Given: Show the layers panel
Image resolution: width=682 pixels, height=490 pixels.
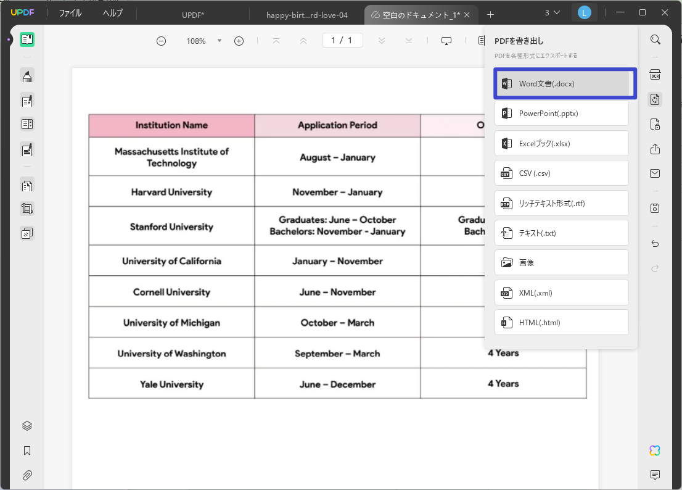Looking at the screenshot, I should pyautogui.click(x=27, y=426).
